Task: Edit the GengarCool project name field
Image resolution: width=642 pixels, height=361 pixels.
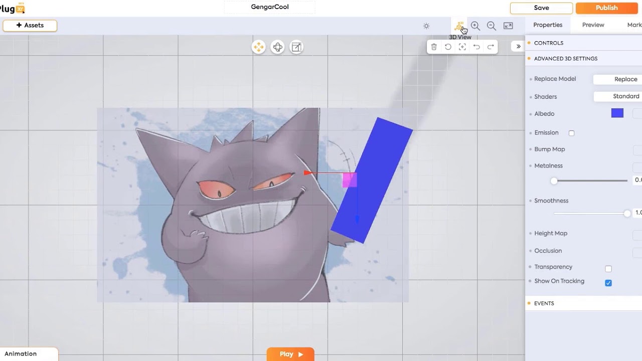Action: point(270,8)
